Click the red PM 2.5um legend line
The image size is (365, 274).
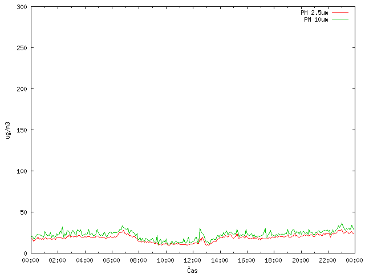tap(340, 12)
